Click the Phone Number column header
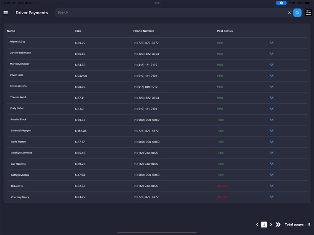This screenshot has height=235, width=314. (x=144, y=31)
